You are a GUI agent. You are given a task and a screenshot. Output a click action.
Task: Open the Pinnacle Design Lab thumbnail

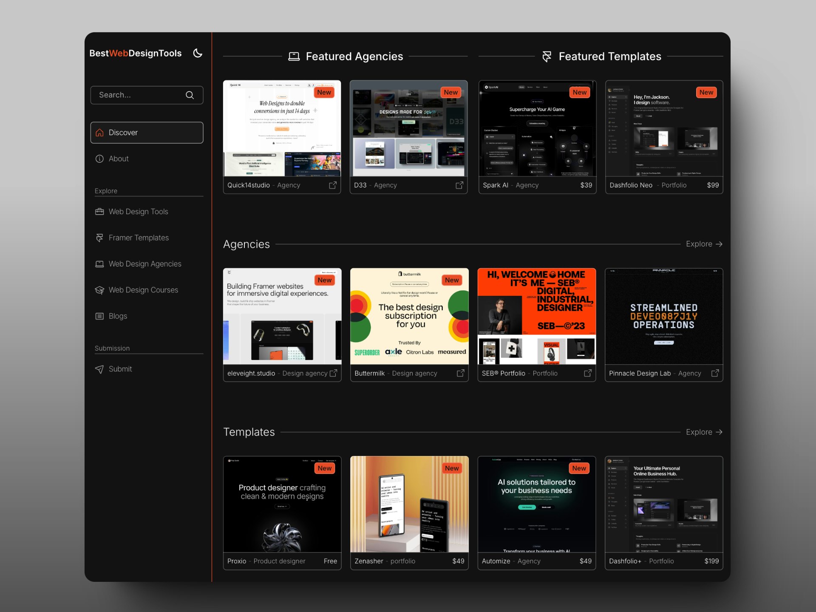coord(664,316)
